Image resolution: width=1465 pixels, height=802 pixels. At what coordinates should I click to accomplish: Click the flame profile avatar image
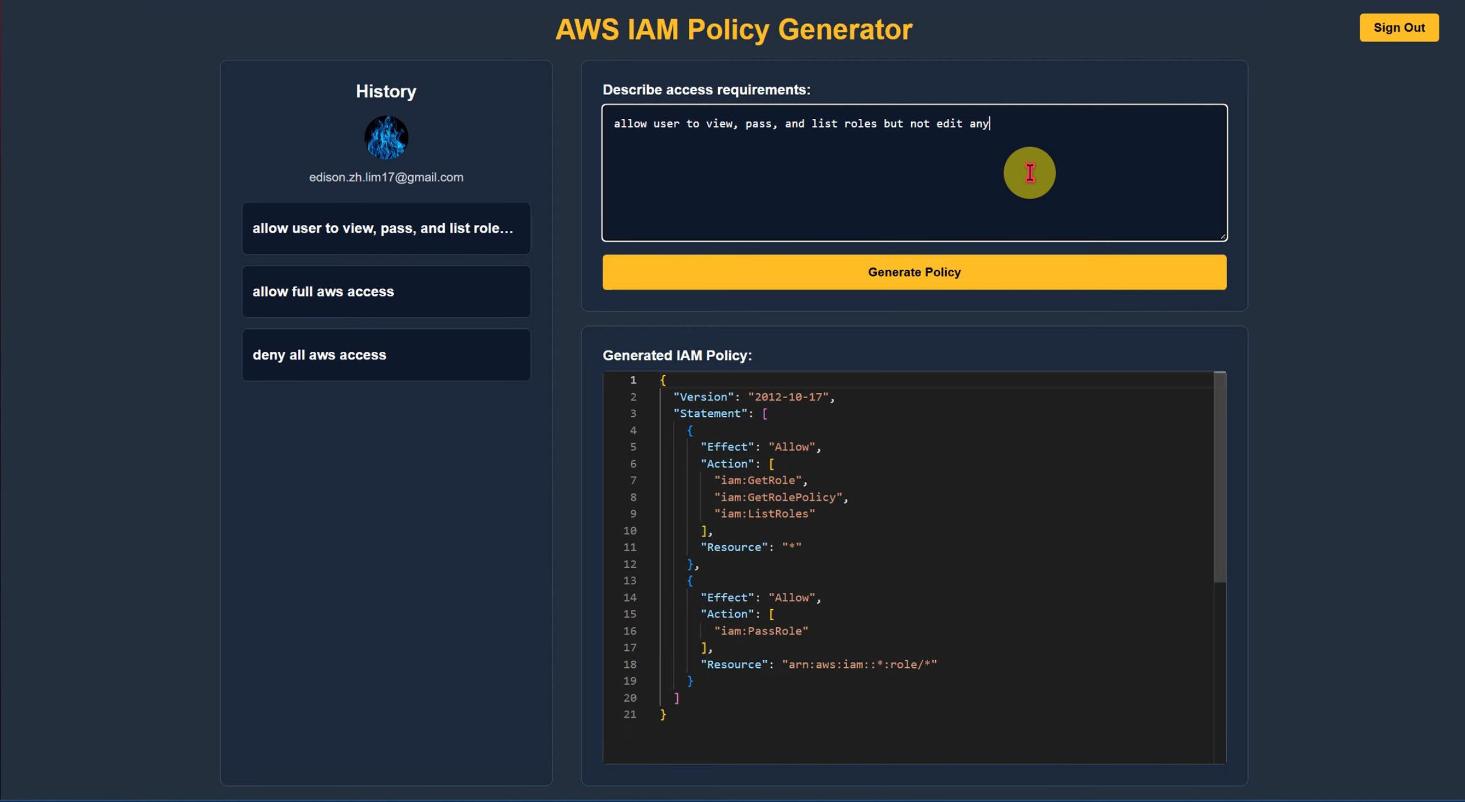[x=386, y=138]
